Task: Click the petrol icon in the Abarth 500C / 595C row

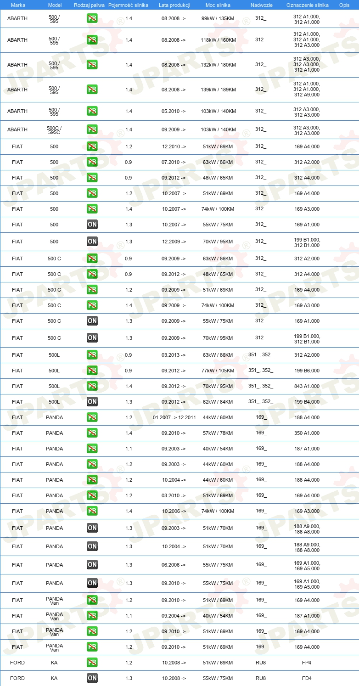Action: (92, 129)
